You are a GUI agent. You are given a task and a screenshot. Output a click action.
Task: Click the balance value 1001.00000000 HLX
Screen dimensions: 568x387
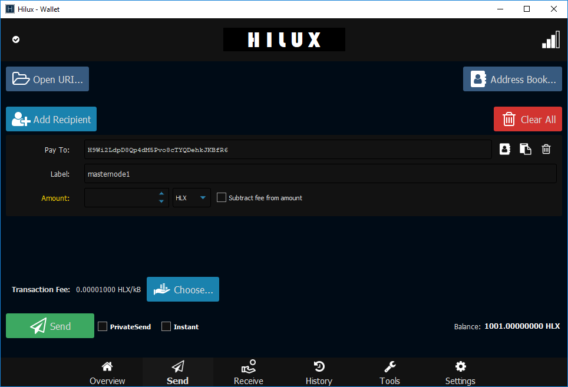point(522,326)
